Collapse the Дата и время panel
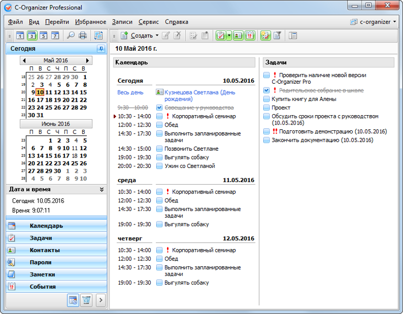The height and width of the screenshot is (314, 403). point(102,189)
